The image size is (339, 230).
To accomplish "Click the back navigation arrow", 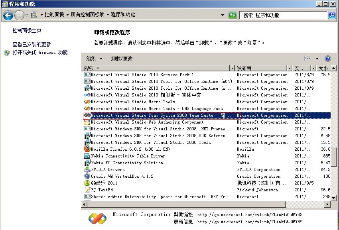I will [x=8, y=14].
